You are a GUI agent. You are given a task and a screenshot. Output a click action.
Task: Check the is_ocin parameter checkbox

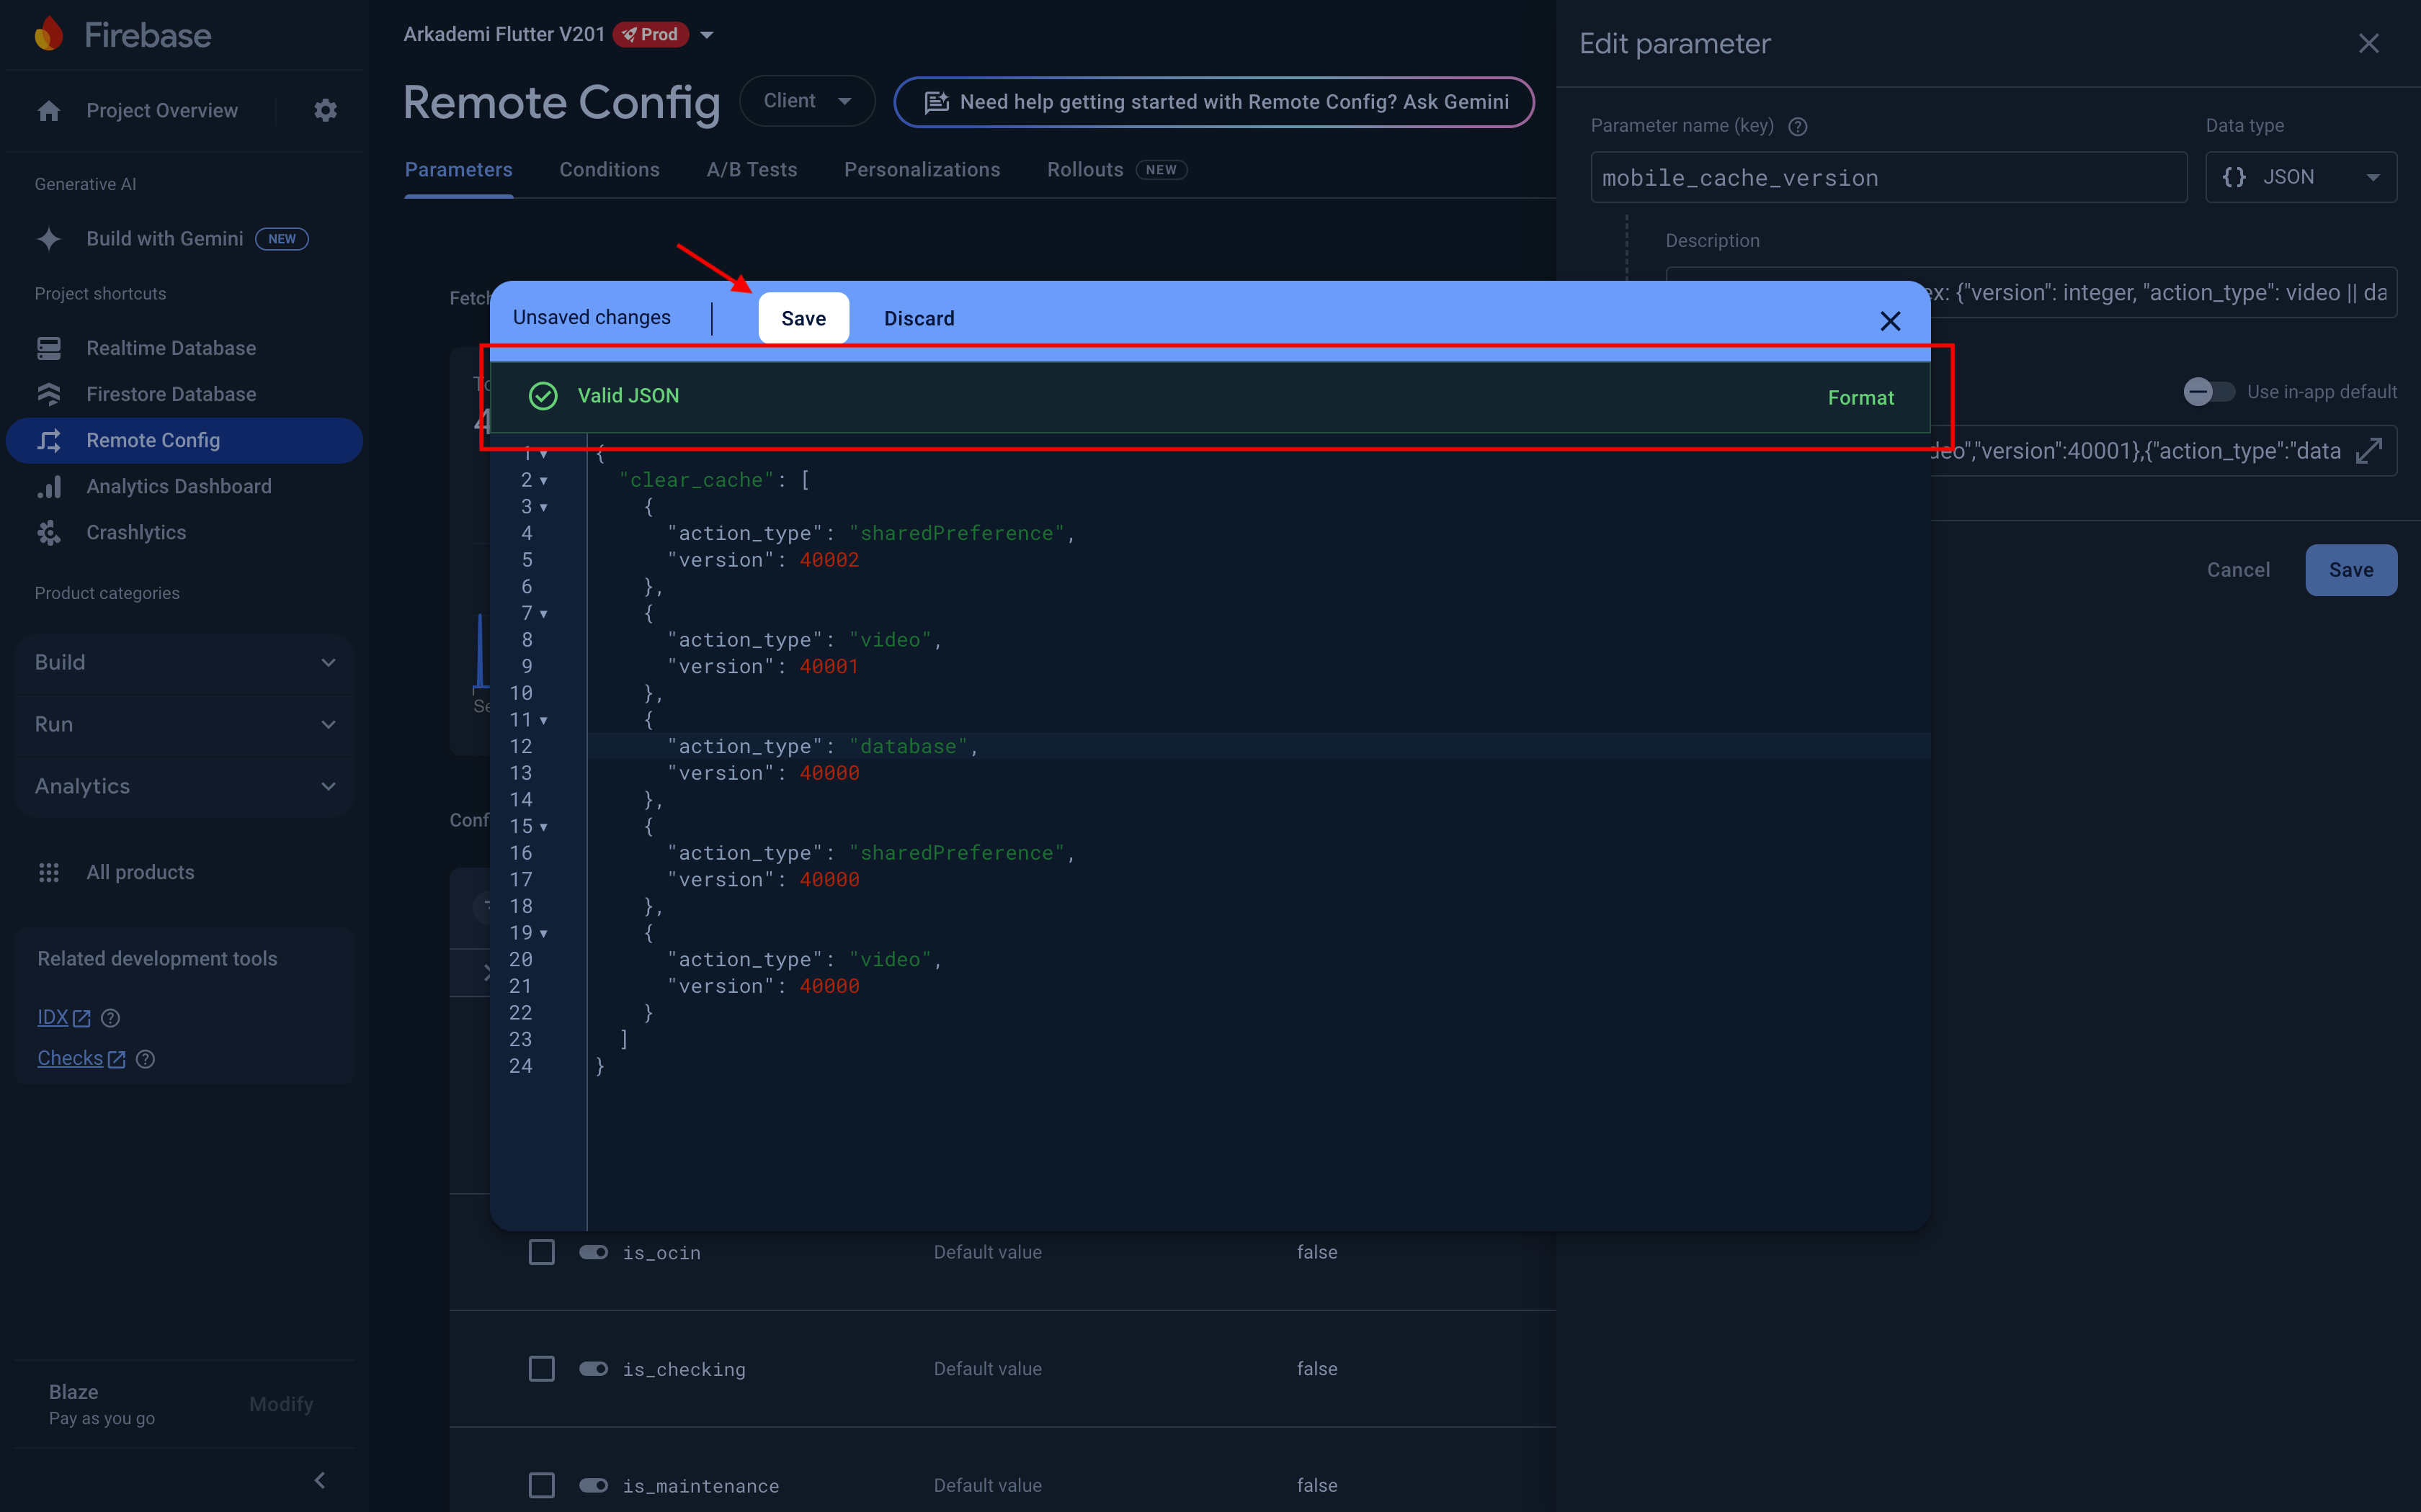click(541, 1251)
